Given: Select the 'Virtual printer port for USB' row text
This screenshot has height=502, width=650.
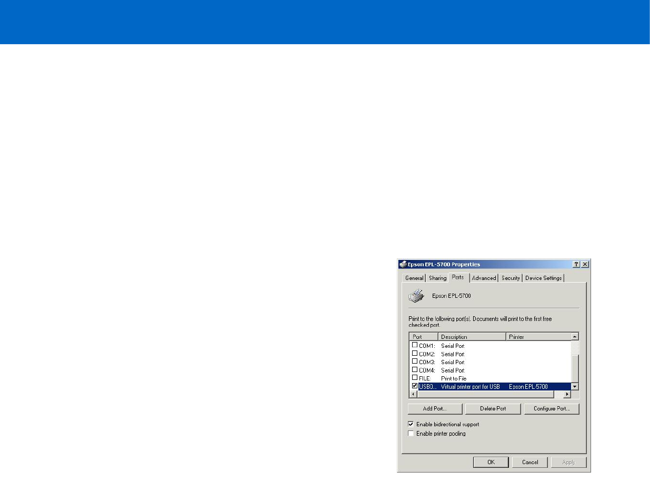Looking at the screenshot, I should [x=471, y=387].
